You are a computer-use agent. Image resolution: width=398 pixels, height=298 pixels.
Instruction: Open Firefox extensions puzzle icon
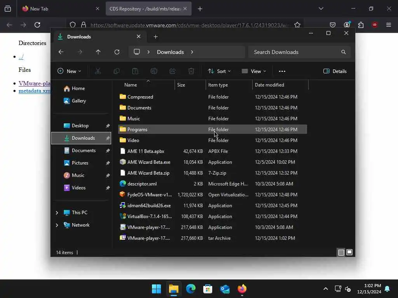[x=361, y=25]
